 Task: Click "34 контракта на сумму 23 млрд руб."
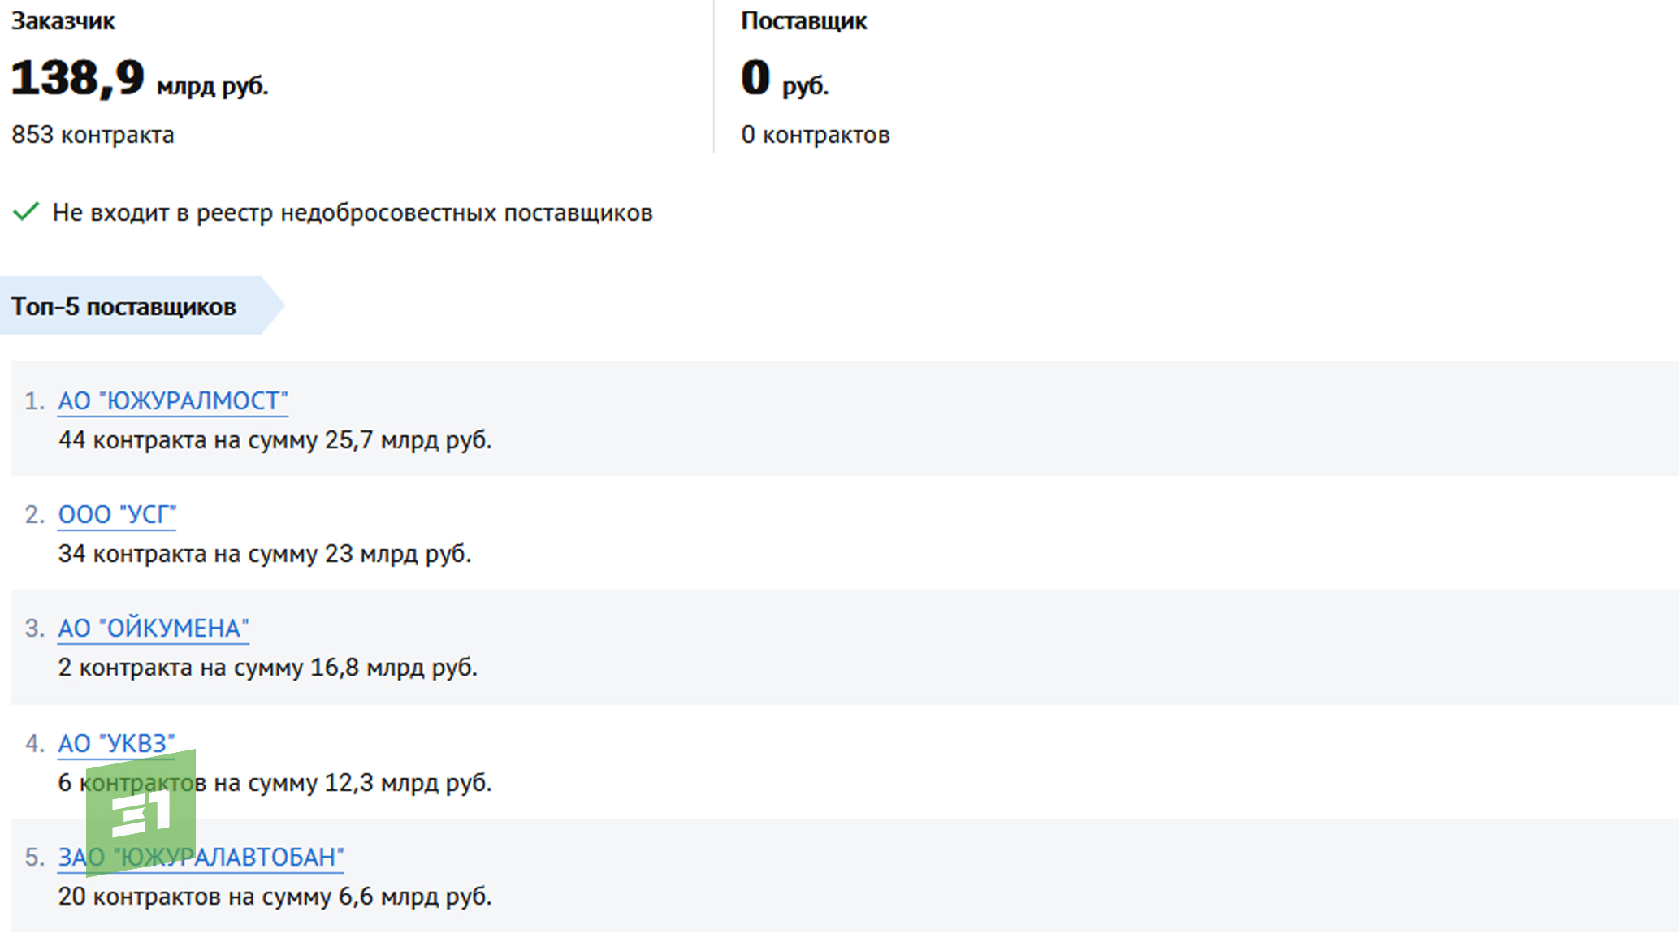pyautogui.click(x=264, y=554)
